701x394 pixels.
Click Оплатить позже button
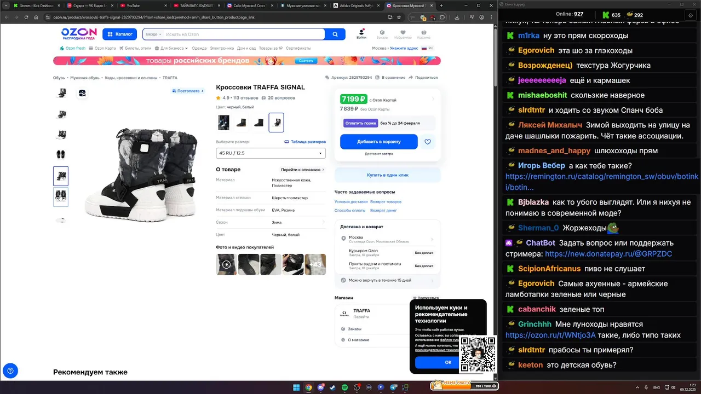point(361,123)
